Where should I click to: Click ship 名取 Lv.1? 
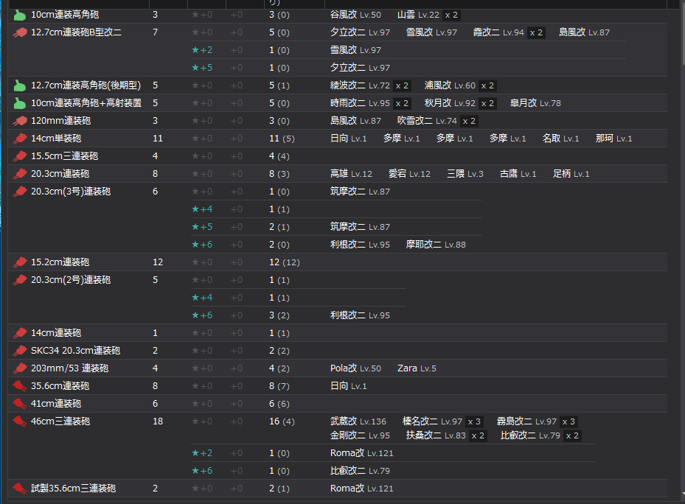561,139
